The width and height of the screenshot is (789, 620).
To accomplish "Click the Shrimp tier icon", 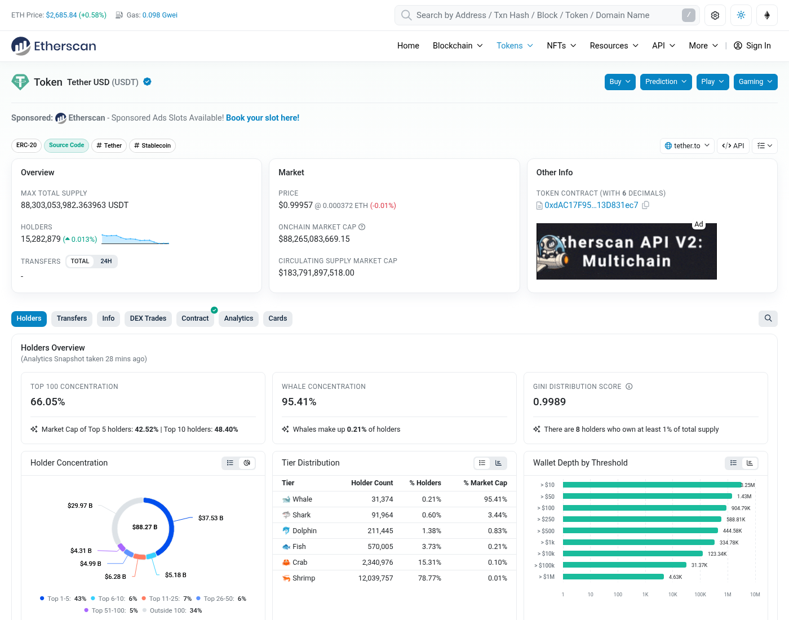I will [x=286, y=578].
